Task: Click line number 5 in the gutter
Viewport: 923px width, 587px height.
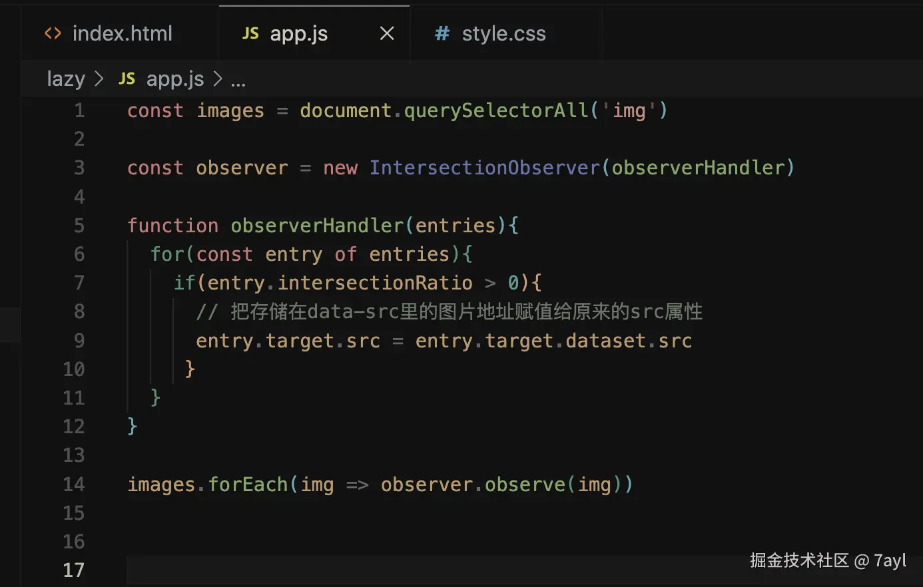Action: [x=79, y=226]
